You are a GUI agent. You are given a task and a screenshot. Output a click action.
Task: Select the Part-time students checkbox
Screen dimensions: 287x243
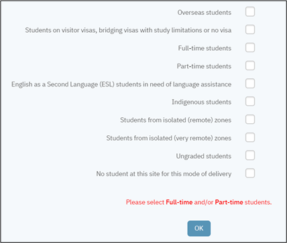click(x=250, y=66)
